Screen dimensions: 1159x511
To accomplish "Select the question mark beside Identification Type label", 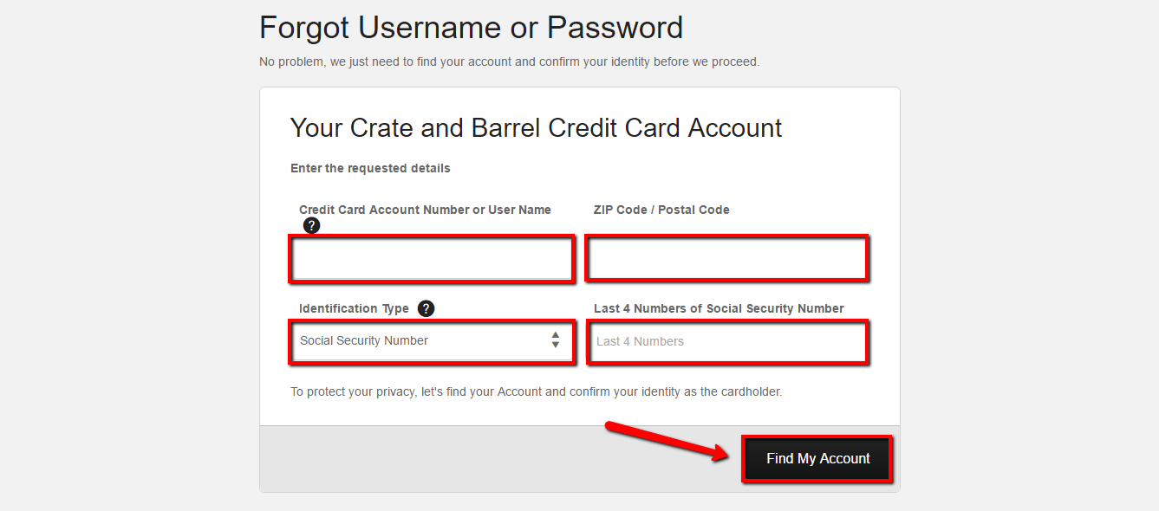I will click(x=425, y=307).
